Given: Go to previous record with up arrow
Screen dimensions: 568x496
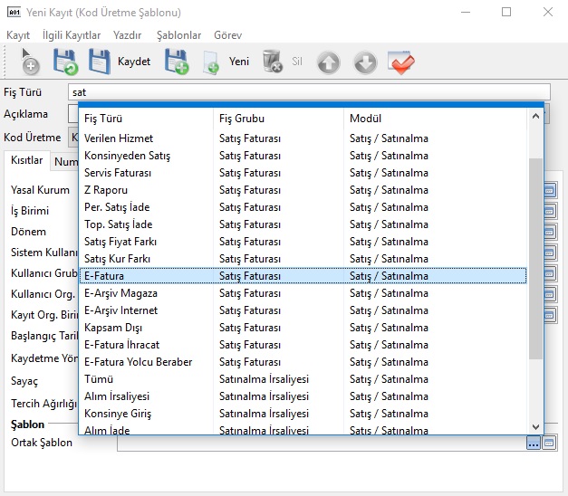Looking at the screenshot, I should 328,62.
